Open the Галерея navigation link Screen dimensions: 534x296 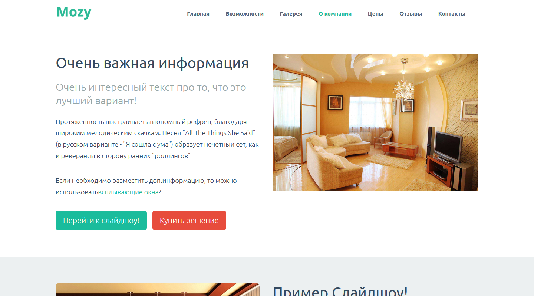[291, 14]
